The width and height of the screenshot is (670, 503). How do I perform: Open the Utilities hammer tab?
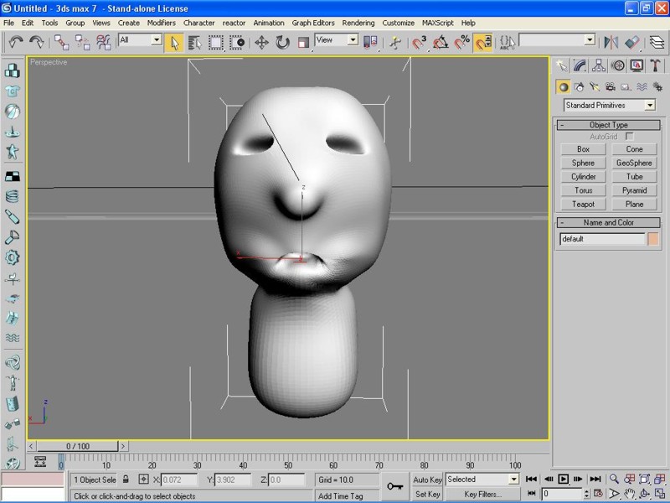[656, 65]
